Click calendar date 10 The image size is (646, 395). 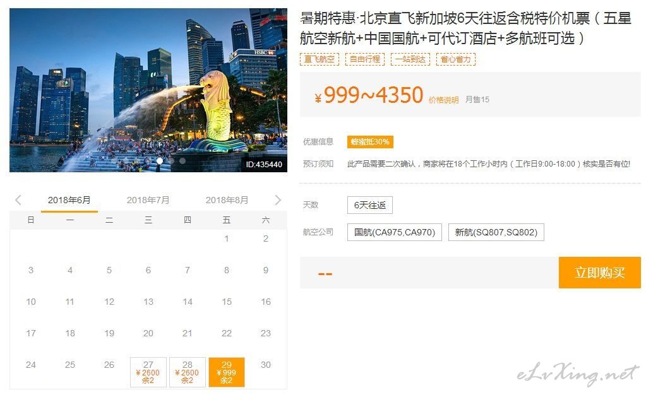(31, 302)
